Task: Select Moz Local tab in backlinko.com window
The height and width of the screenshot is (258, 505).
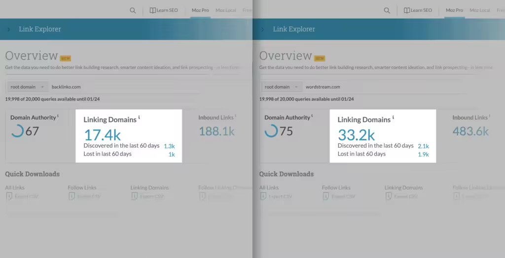Action: 226,10
